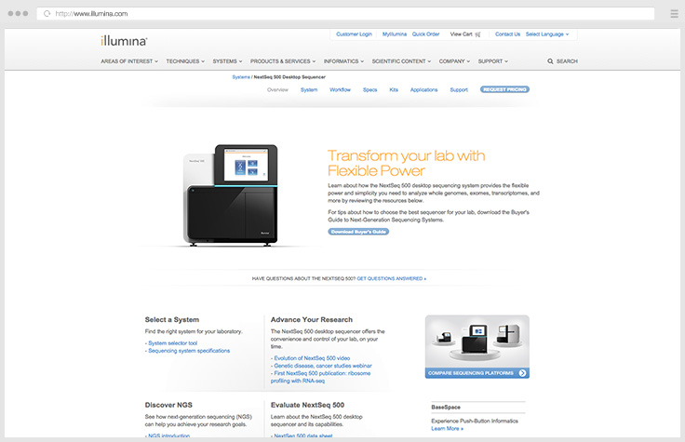685x442 pixels.
Task: Expand the Scientific Content menu
Action: (401, 61)
